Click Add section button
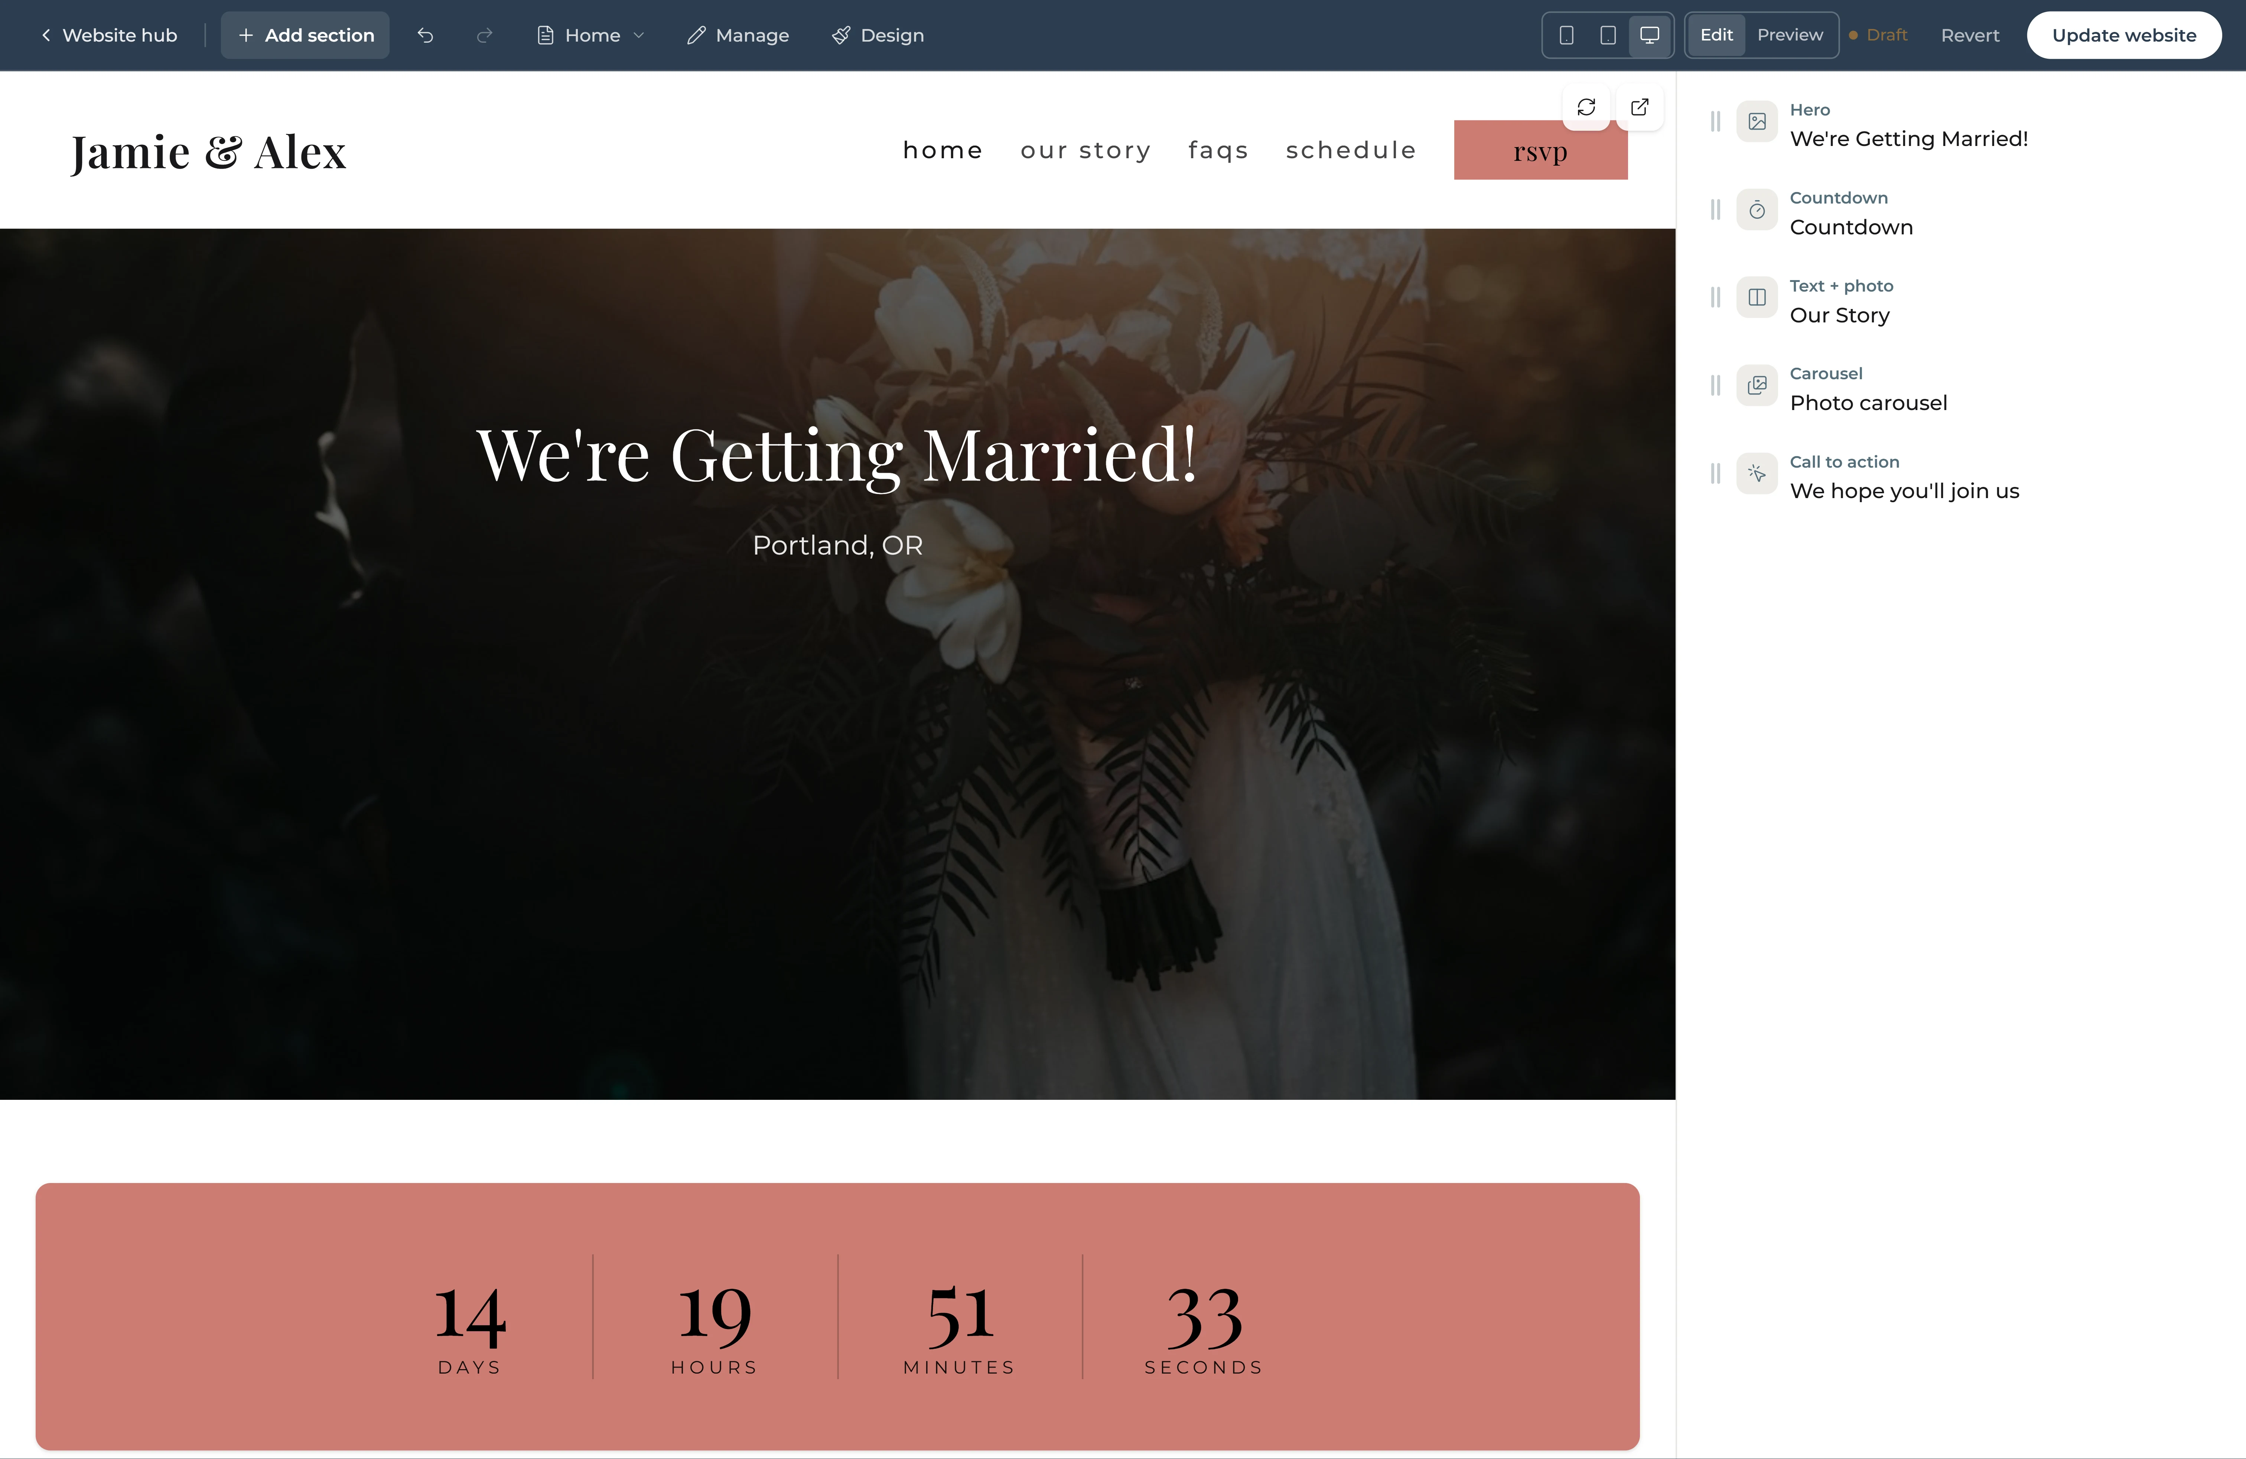This screenshot has height=1459, width=2246. point(305,35)
